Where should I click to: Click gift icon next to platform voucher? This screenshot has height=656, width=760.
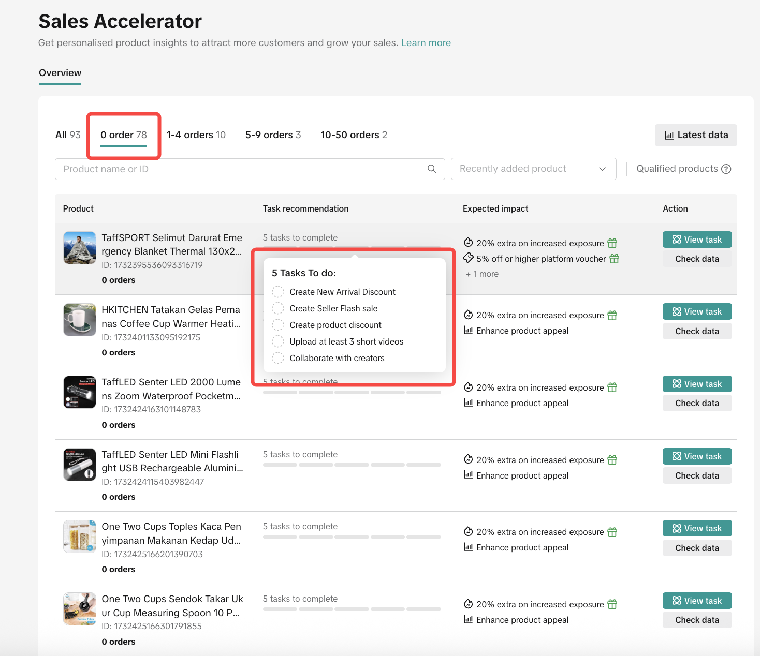tap(615, 259)
